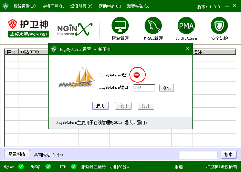Focus the search box beside 搜索
This screenshot has width=241, height=172.
pos(198,154)
